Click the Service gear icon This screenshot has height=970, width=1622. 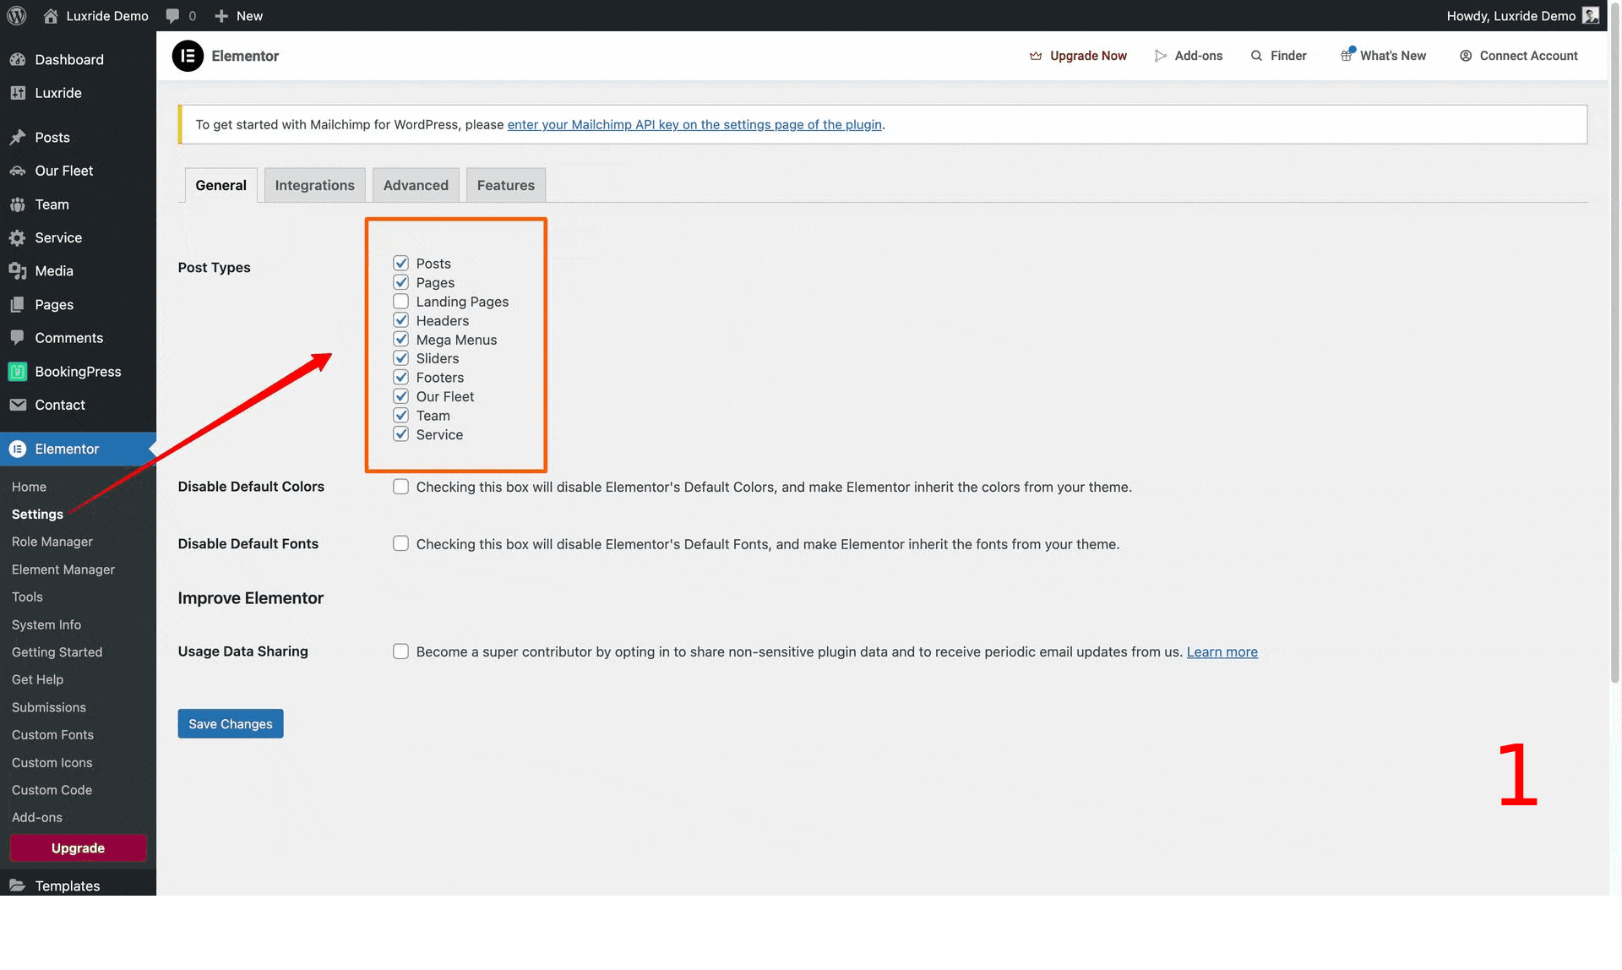coord(18,238)
